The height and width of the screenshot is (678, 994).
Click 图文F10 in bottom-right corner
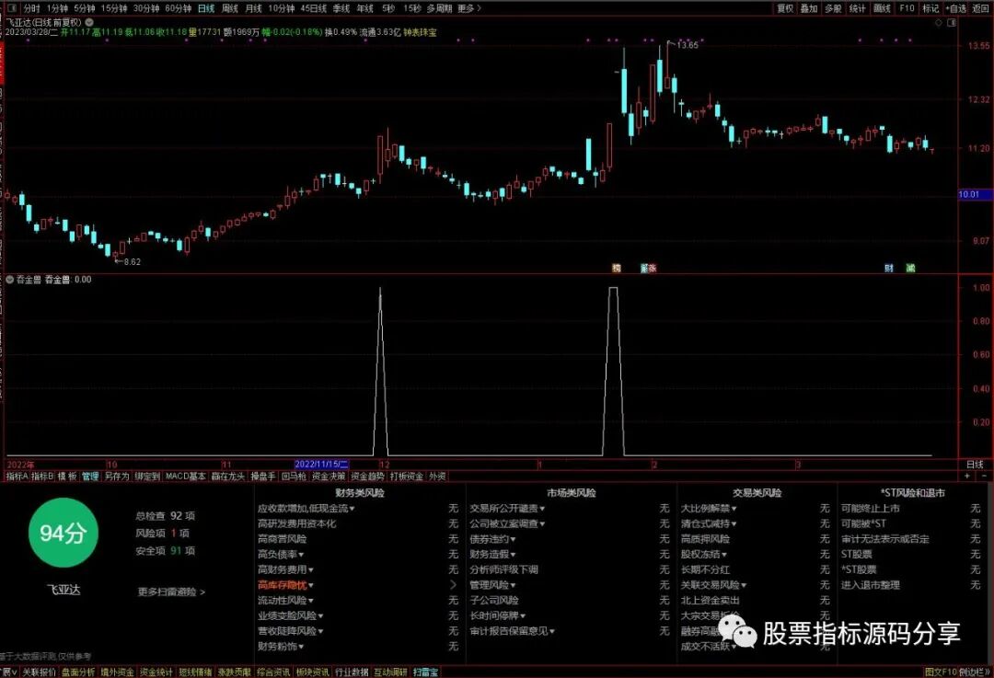click(x=940, y=672)
